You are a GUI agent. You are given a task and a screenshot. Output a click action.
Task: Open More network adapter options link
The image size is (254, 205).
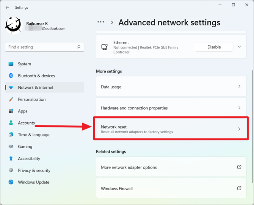171,167
